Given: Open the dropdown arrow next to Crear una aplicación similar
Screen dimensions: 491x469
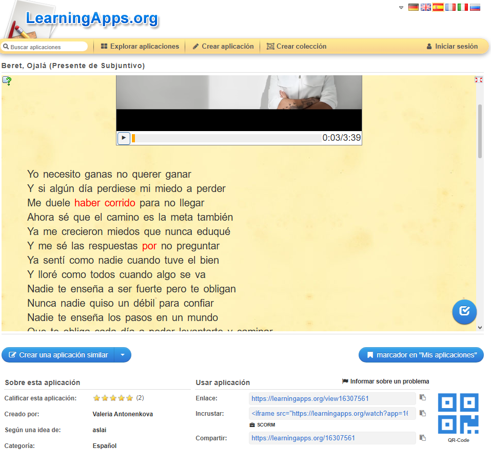Looking at the screenshot, I should click(x=122, y=355).
